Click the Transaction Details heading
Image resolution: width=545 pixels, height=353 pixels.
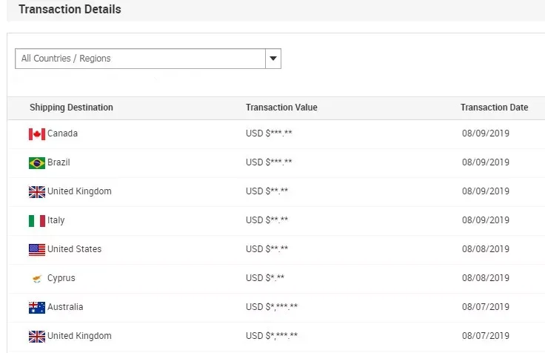70,10
